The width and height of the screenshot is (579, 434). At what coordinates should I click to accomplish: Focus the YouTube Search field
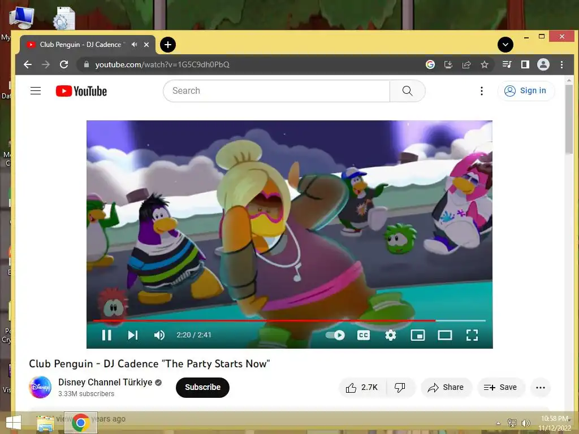point(276,91)
